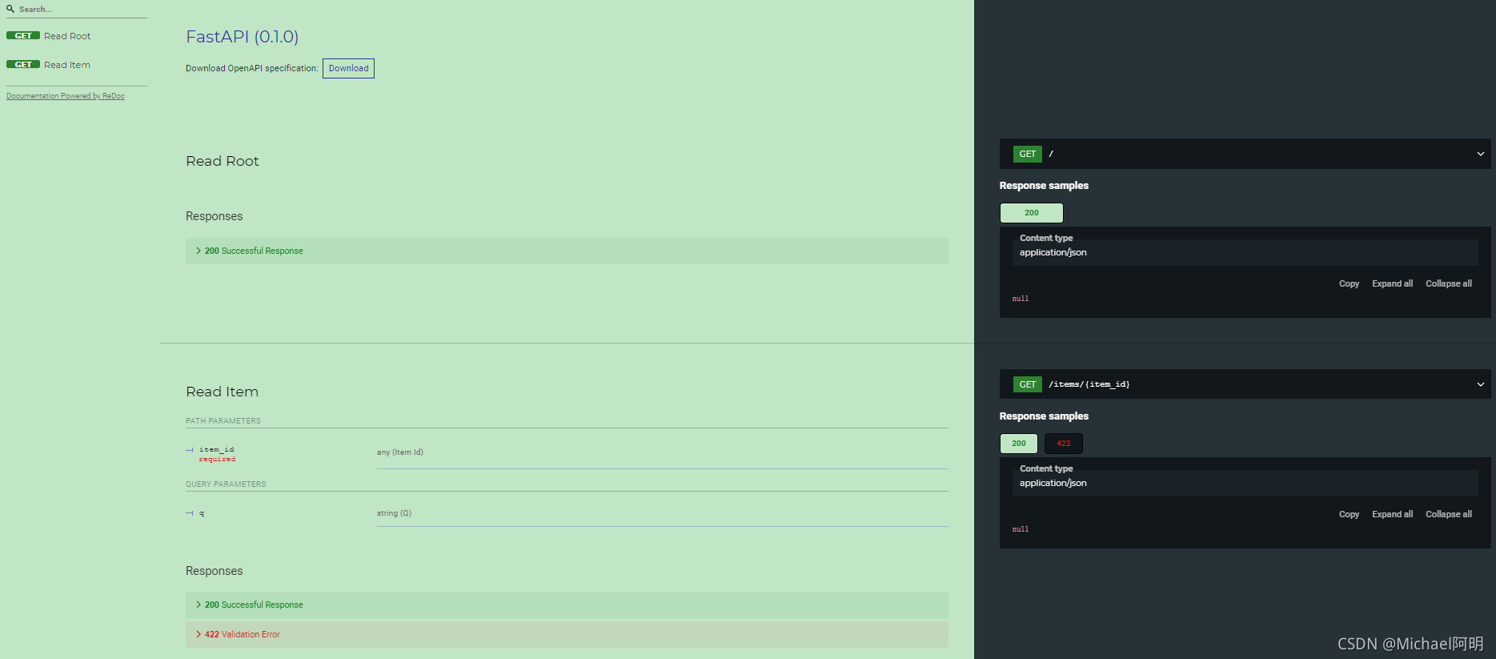
Task: Click the Read Root section heading
Action: 223,161
